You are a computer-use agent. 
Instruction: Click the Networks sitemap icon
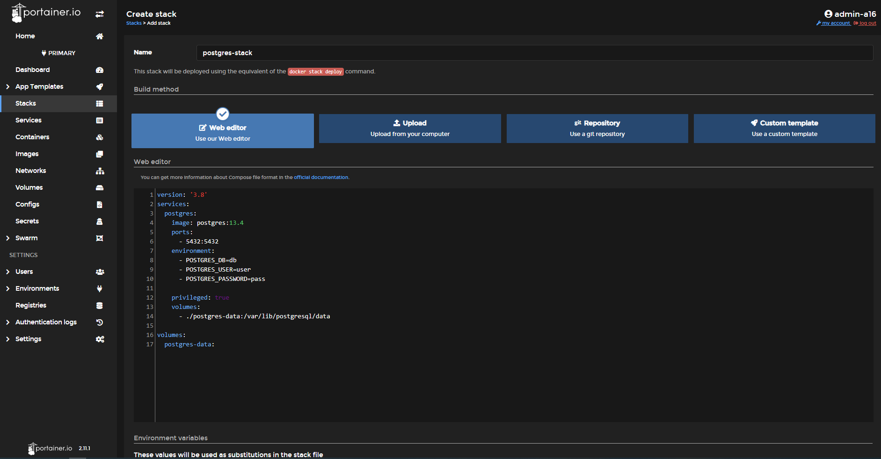pos(100,171)
